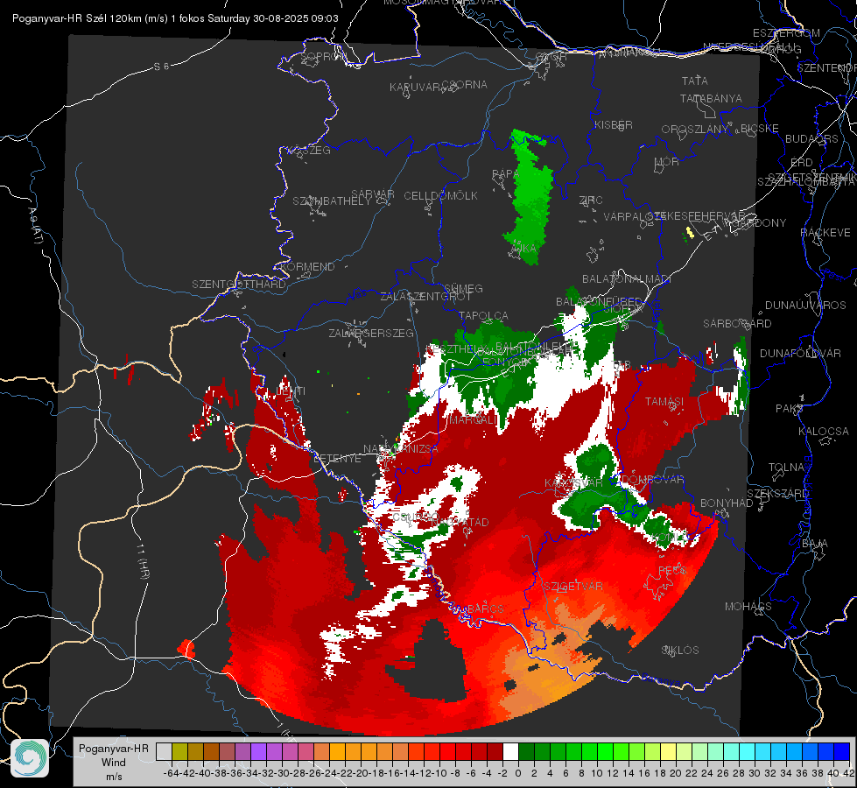Click the KISBER city label
Image resolution: width=857 pixels, height=788 pixels.
614,124
